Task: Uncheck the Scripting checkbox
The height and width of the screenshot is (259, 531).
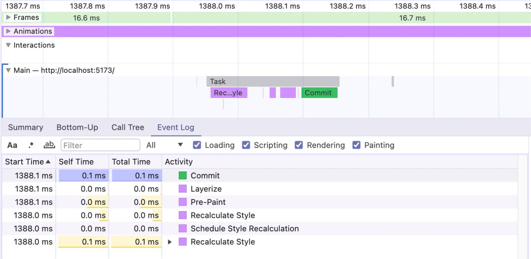Action: tap(246, 145)
